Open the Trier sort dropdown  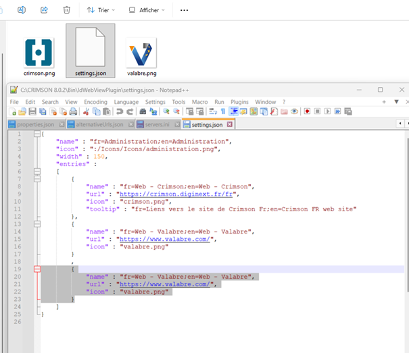click(101, 10)
